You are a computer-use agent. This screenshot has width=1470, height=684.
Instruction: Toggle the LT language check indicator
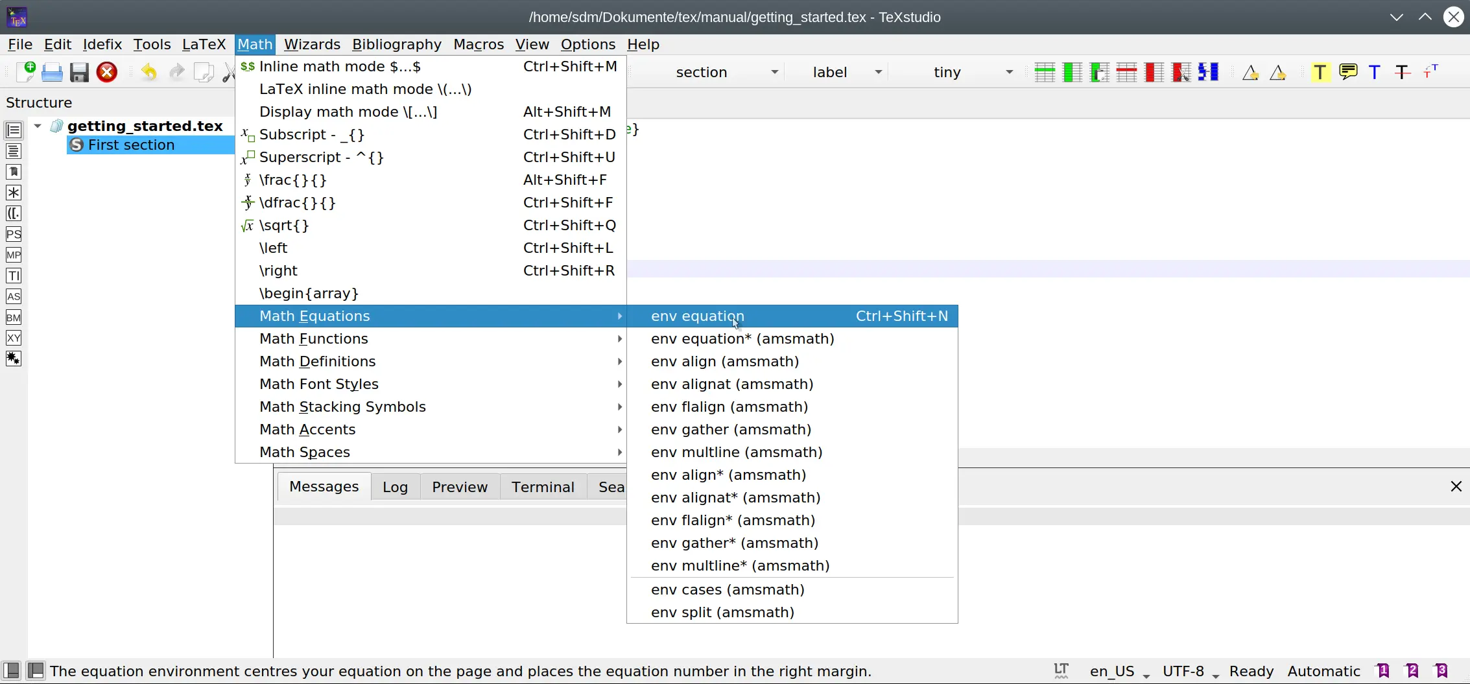click(x=1061, y=670)
